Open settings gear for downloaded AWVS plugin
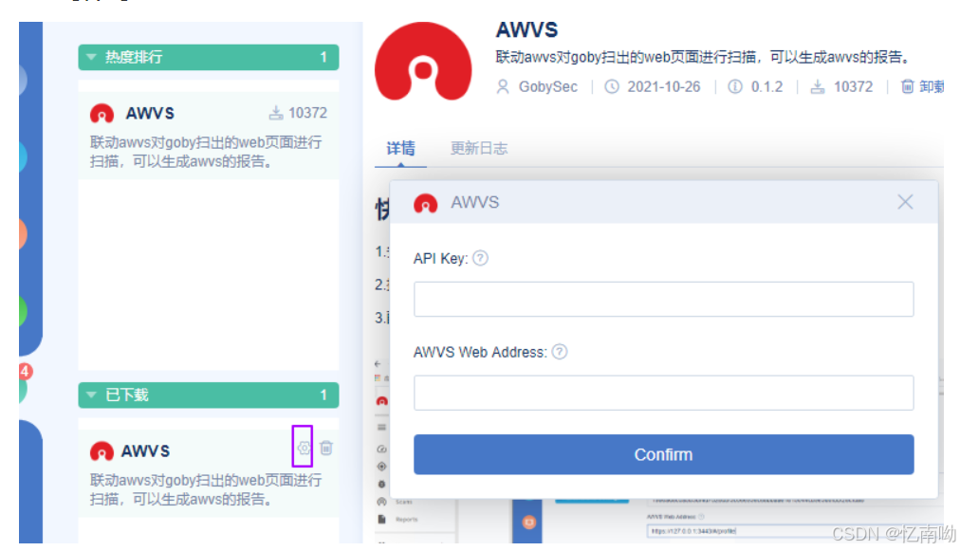Viewport: 960px width, 551px height. (303, 448)
